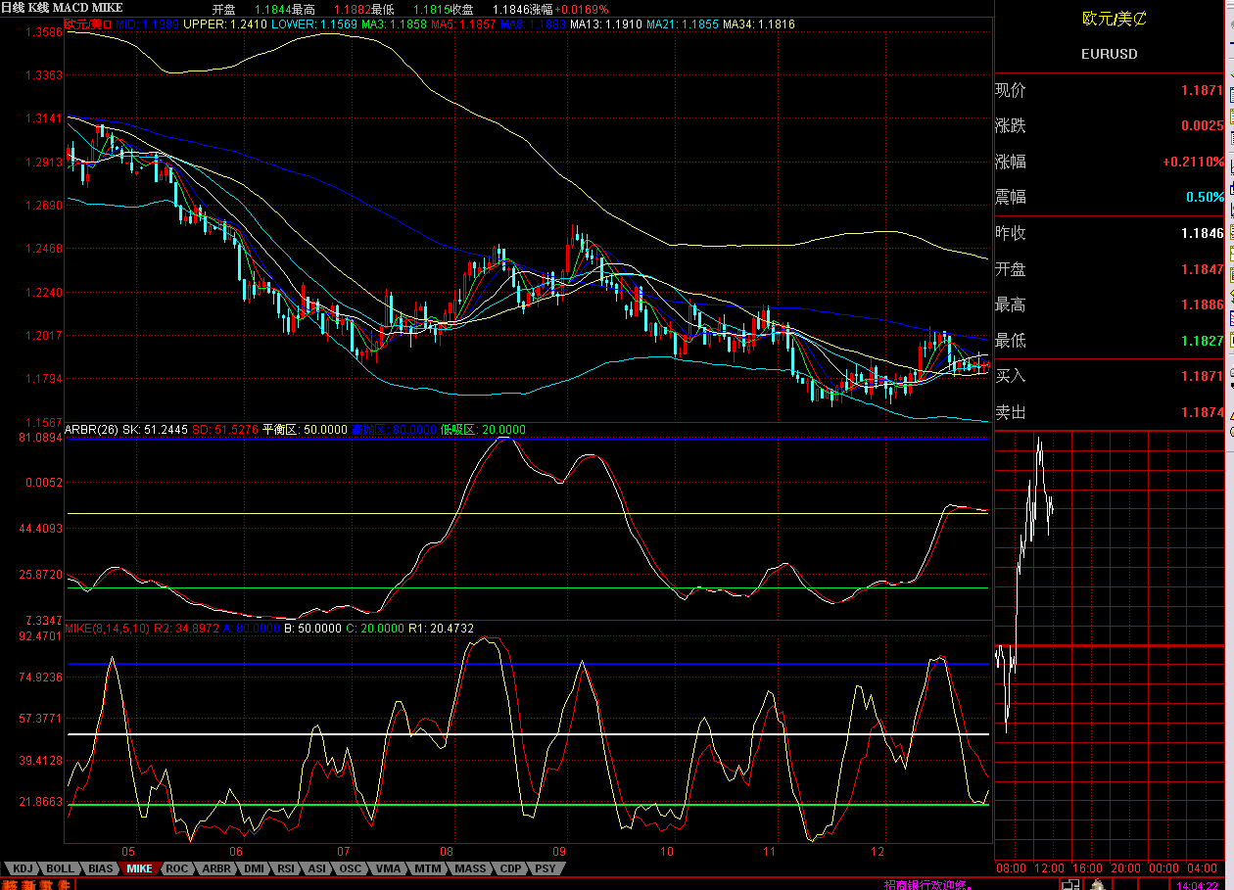Screen dimensions: 1234x890
Task: Open the RSI indicator tab
Action: [286, 868]
